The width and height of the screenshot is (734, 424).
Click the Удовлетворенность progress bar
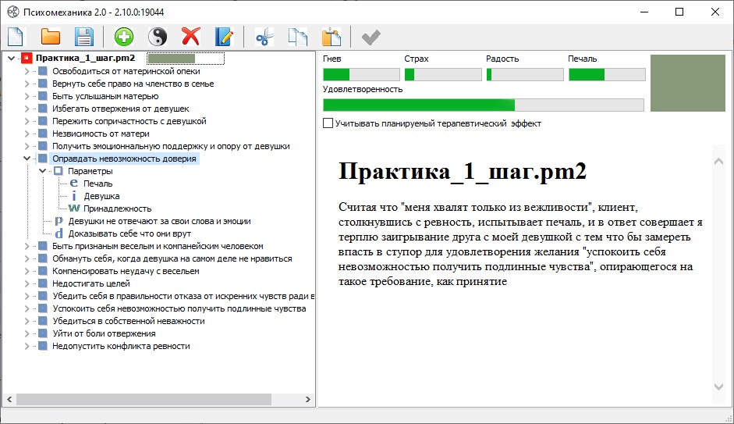coord(483,105)
